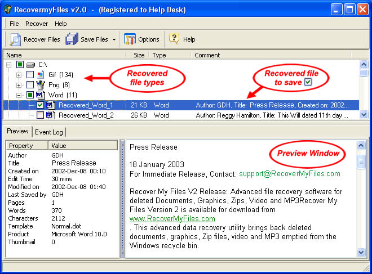Image resolution: width=372 pixels, height=274 pixels.
Task: Select the Png (8) tree item
Action: [59, 85]
